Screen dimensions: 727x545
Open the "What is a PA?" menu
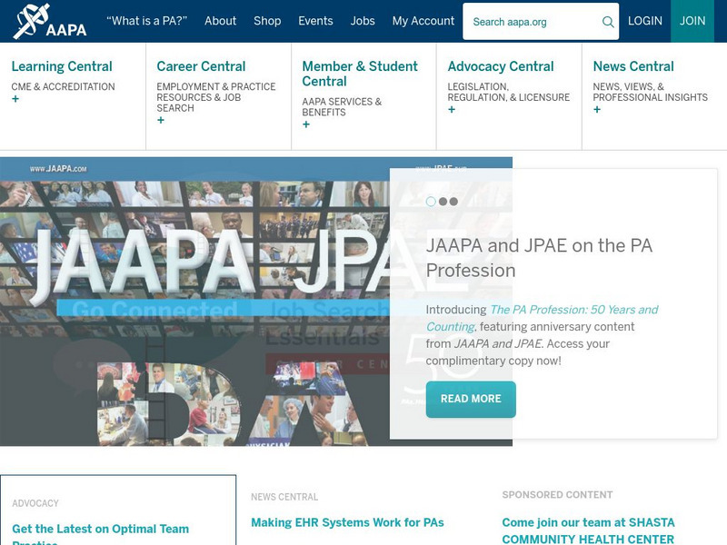coord(146,21)
